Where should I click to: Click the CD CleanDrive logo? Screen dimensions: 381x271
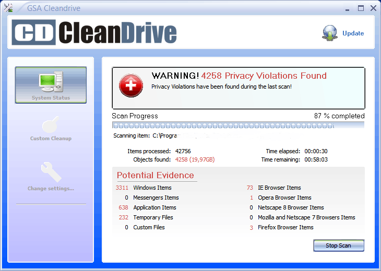coord(94,32)
